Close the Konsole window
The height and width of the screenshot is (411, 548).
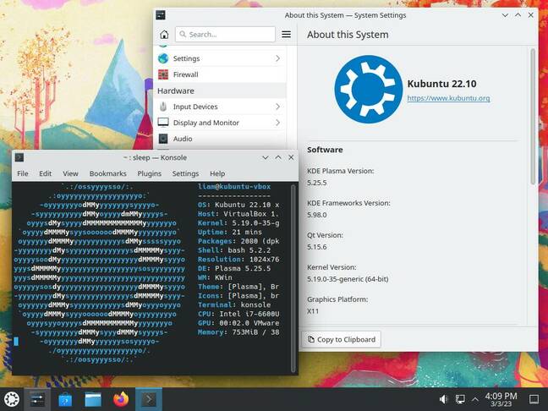tap(291, 157)
